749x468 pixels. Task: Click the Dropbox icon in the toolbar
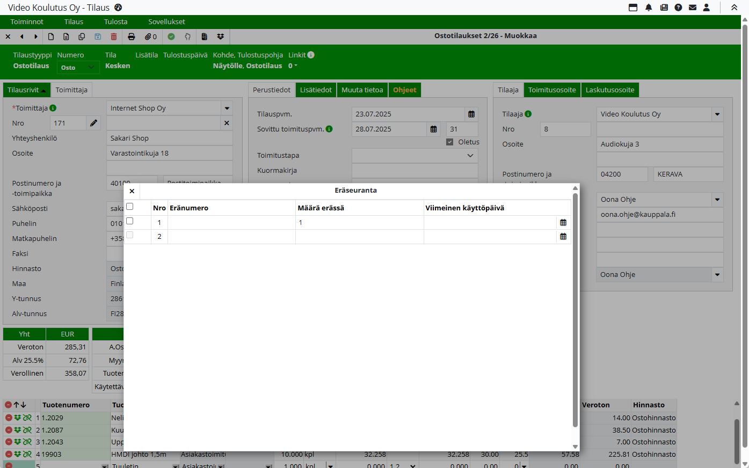point(220,36)
